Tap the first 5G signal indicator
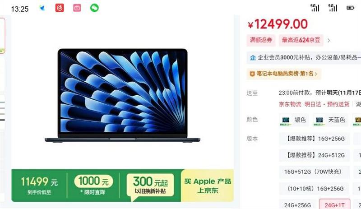Image resolution: width=361 pixels, height=209 pixels. (x=315, y=8)
